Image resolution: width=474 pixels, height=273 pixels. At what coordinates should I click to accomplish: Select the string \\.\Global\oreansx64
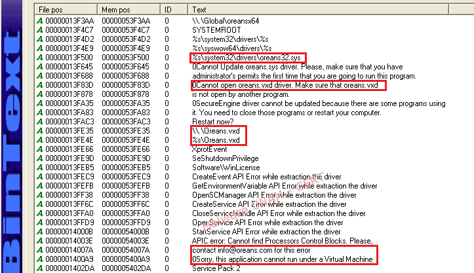point(226,21)
